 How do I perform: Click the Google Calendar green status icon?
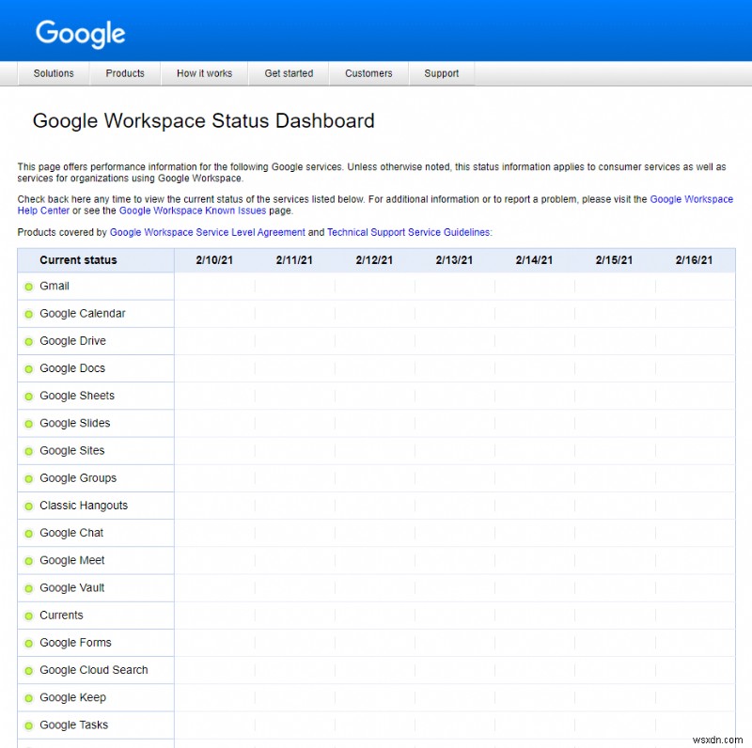[29, 314]
